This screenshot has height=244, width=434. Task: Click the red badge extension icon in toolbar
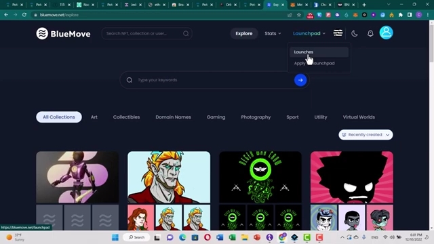[x=310, y=16]
